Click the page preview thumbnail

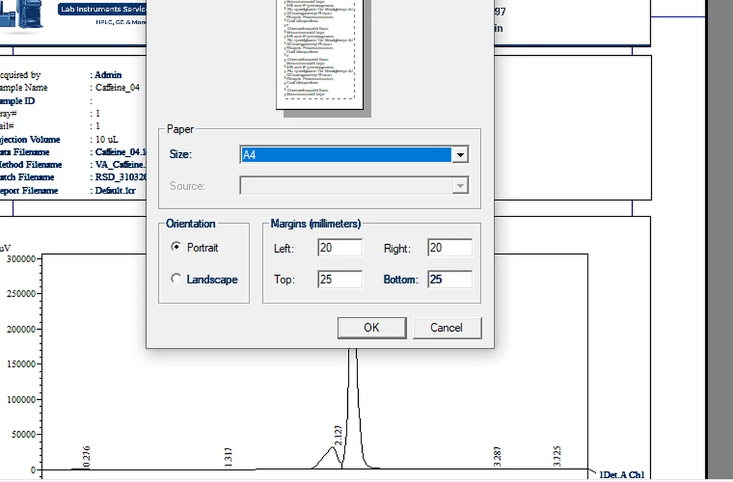click(x=320, y=54)
